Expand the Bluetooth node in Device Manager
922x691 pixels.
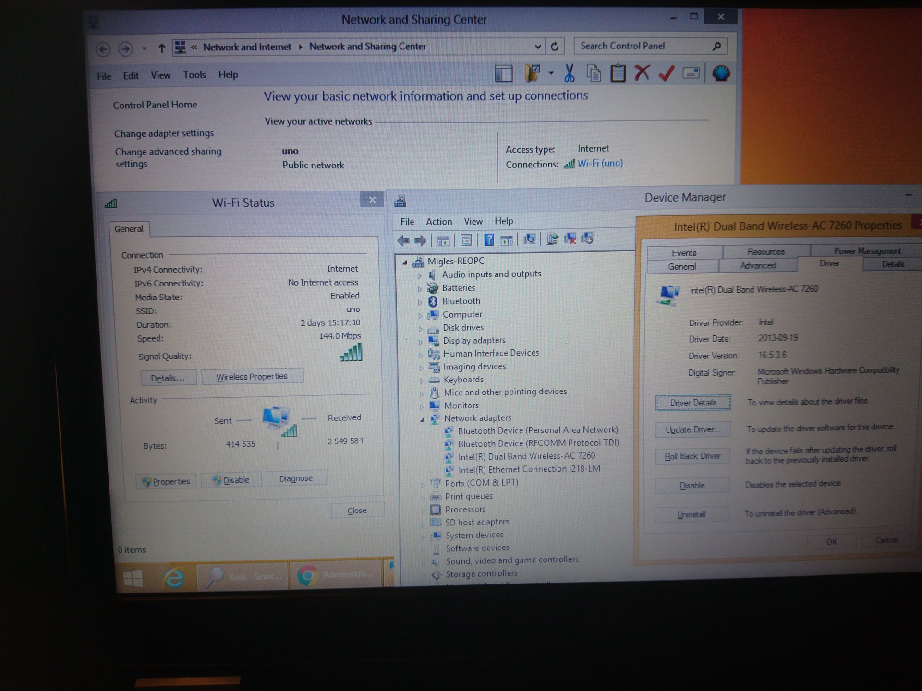(x=419, y=302)
